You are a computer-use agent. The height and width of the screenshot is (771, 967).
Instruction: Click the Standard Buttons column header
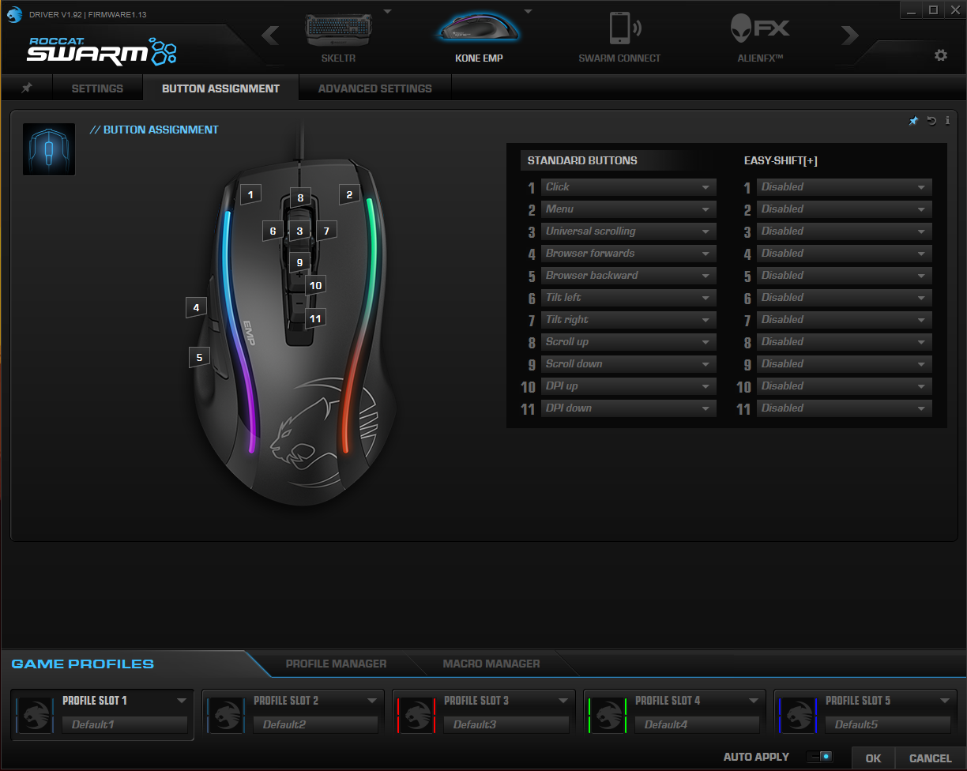(582, 160)
